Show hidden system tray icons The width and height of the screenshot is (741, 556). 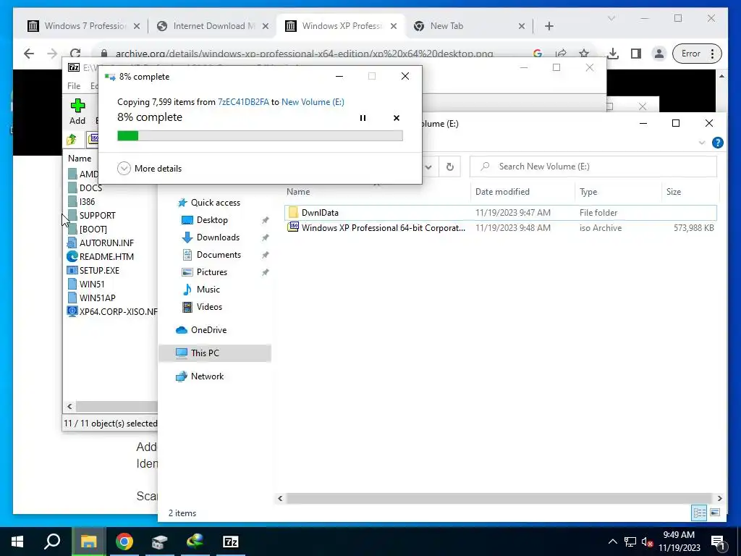(x=612, y=542)
